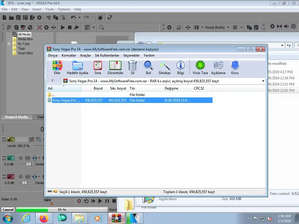Viewport: 299px width, 224px height.
Task: Click the Tür column header
Action: click(x=145, y=88)
